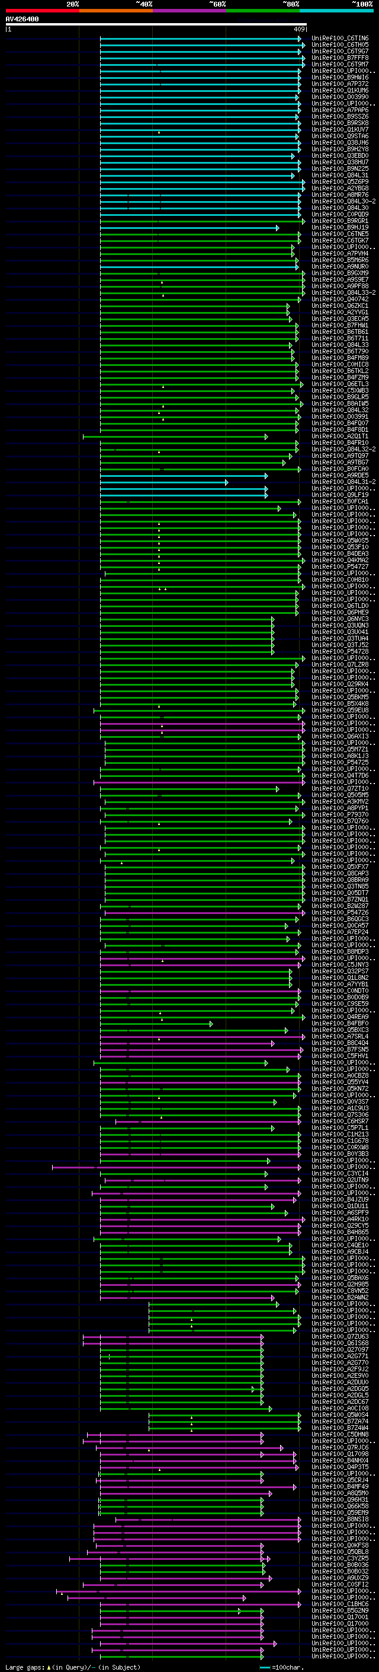This screenshot has height=1672, width=379.
Task: Select the UniRef100_C0H810 label
Action: (x=340, y=579)
